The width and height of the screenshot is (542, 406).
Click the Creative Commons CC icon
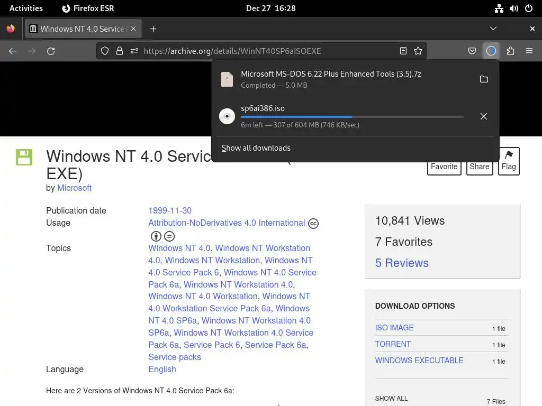click(x=313, y=224)
